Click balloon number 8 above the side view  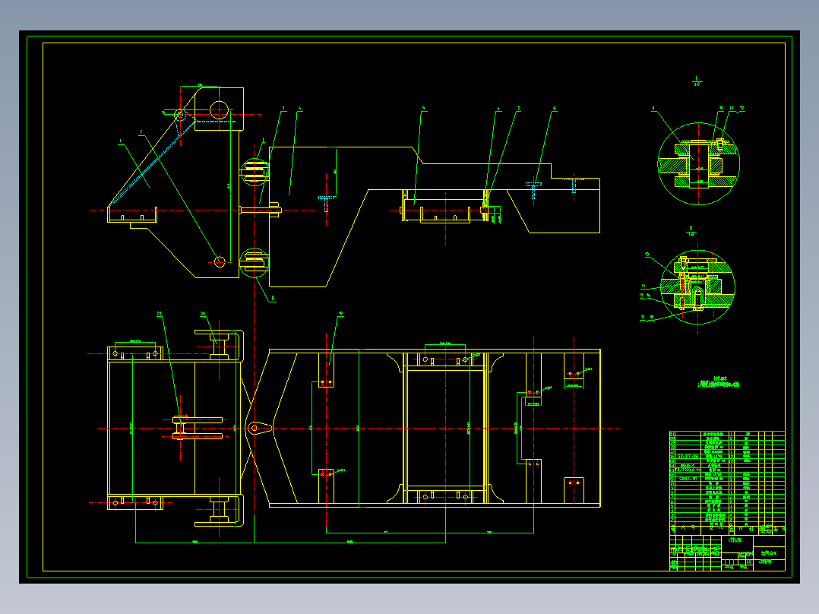pos(554,109)
